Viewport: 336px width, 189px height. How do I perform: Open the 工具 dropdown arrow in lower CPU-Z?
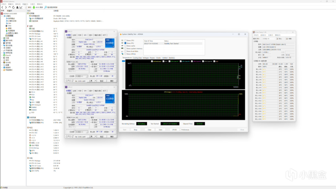(x=95, y=136)
